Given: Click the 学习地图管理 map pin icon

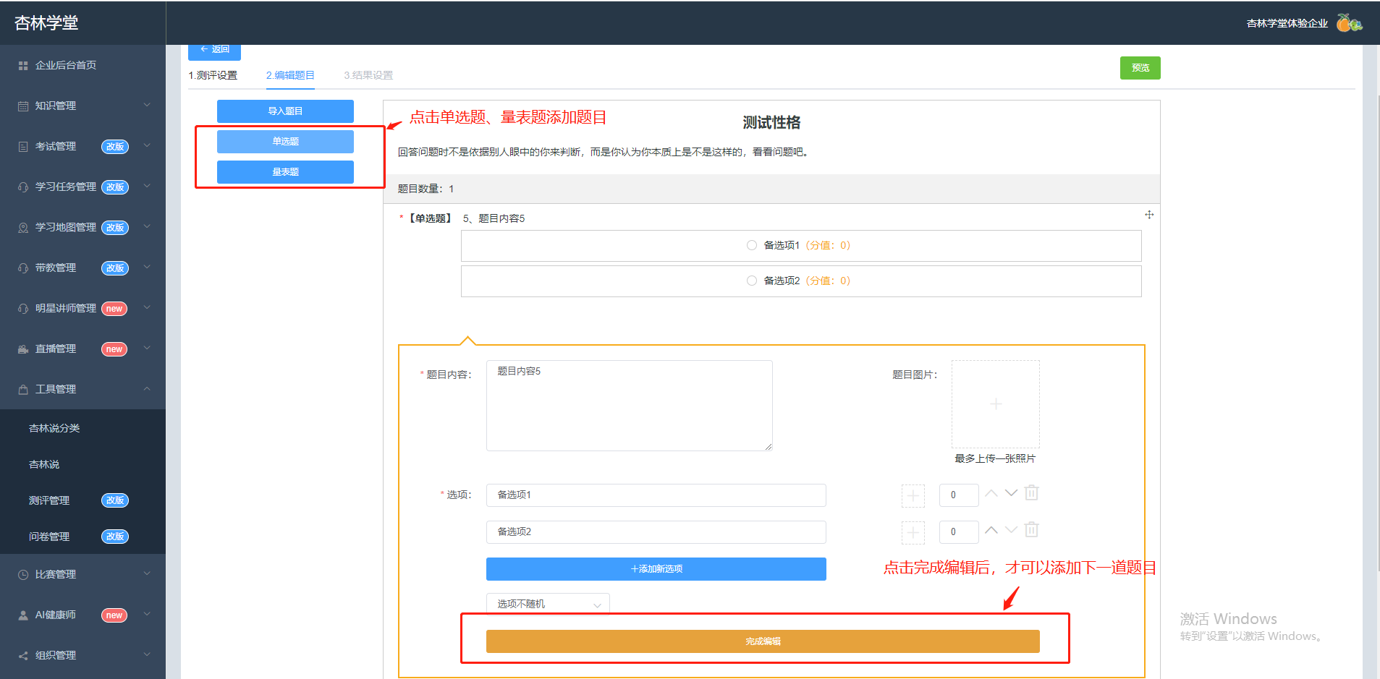Looking at the screenshot, I should point(23,228).
